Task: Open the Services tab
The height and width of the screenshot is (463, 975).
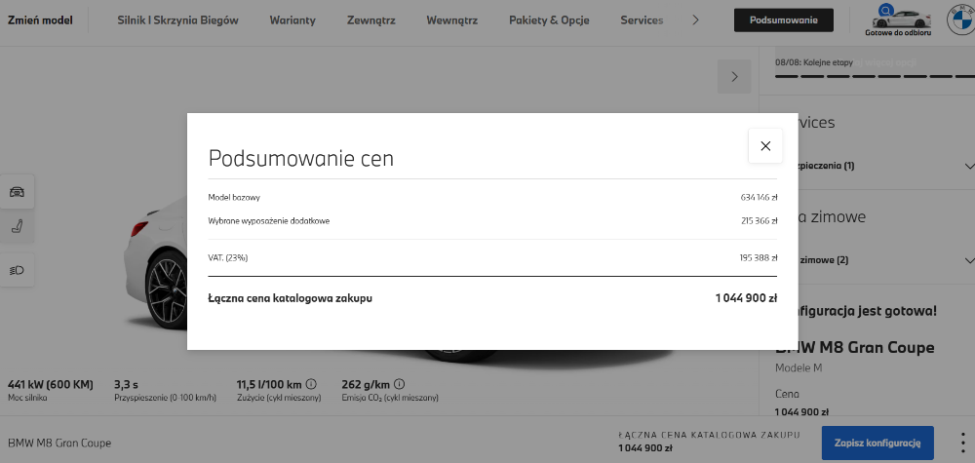Action: click(642, 19)
